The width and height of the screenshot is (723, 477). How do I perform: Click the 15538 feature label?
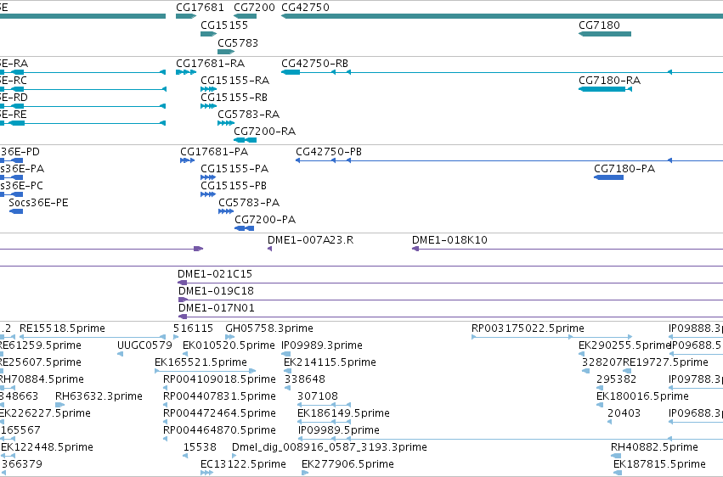(200, 447)
